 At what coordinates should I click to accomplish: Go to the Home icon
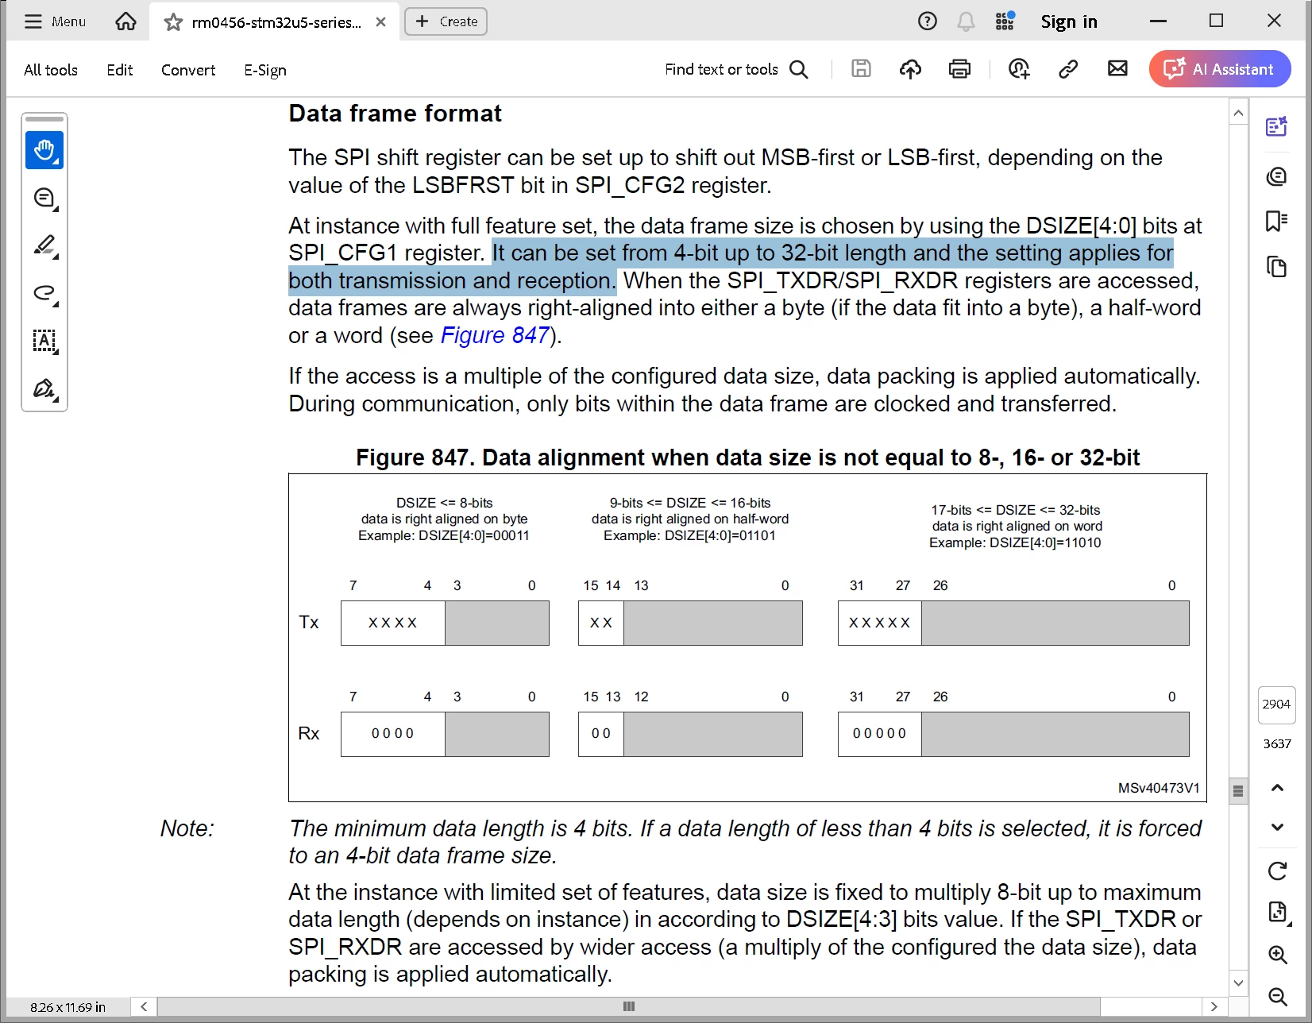(x=125, y=21)
